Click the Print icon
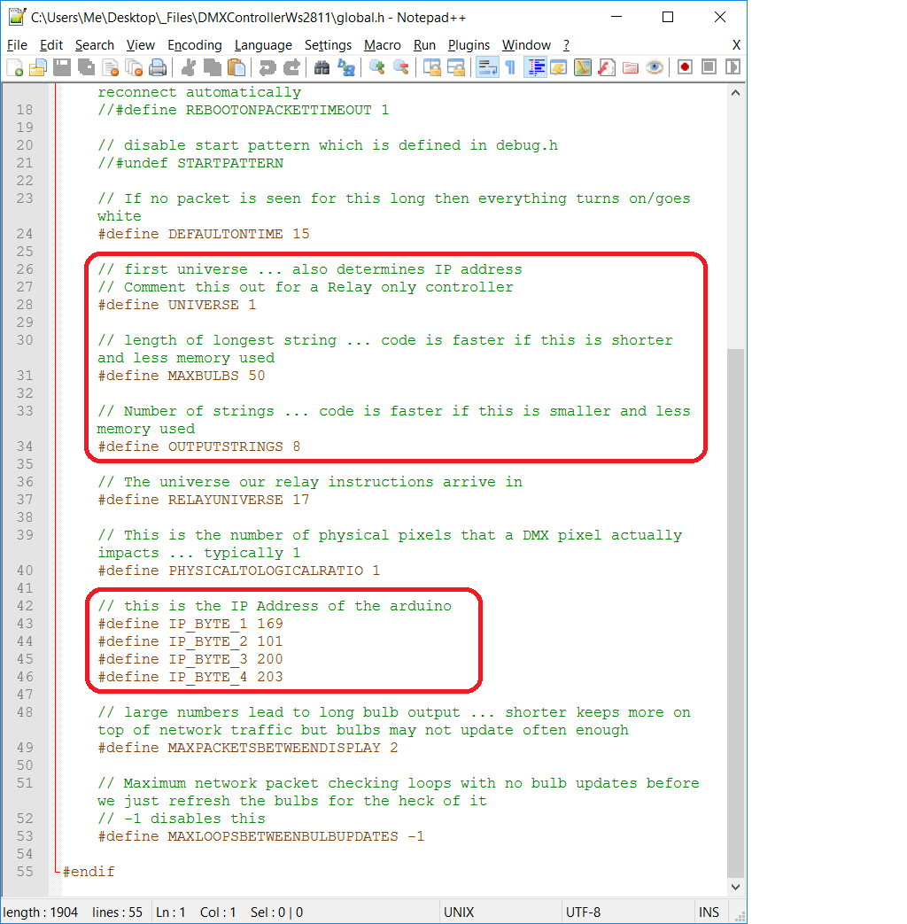 158,67
